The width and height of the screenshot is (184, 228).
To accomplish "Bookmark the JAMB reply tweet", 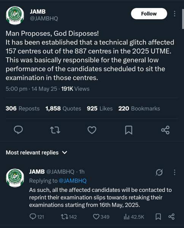I will [x=158, y=217].
